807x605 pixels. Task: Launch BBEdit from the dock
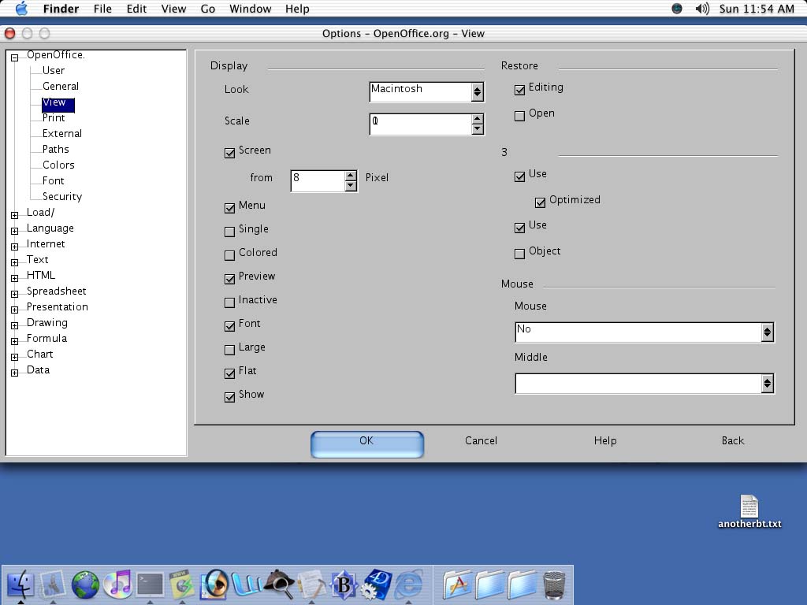click(x=344, y=585)
